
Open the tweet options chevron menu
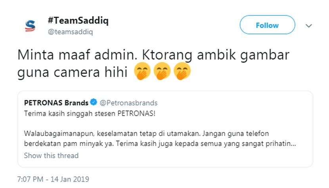309,25
